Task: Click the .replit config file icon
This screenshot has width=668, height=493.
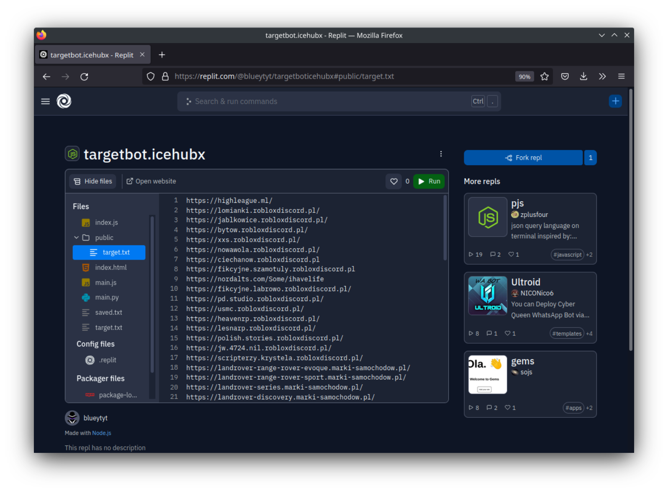Action: click(x=90, y=360)
